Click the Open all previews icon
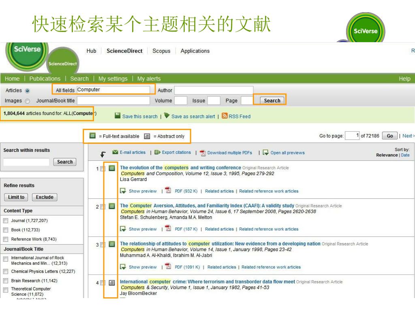Viewport: 415px width, 311px height. 265,152
